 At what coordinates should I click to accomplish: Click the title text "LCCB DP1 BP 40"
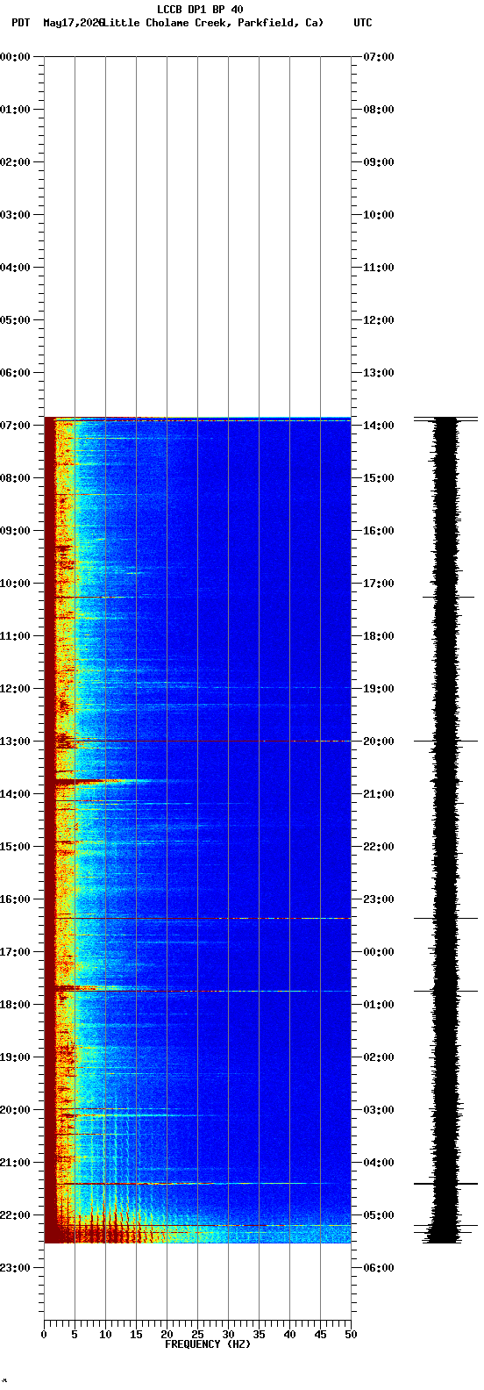(x=200, y=10)
